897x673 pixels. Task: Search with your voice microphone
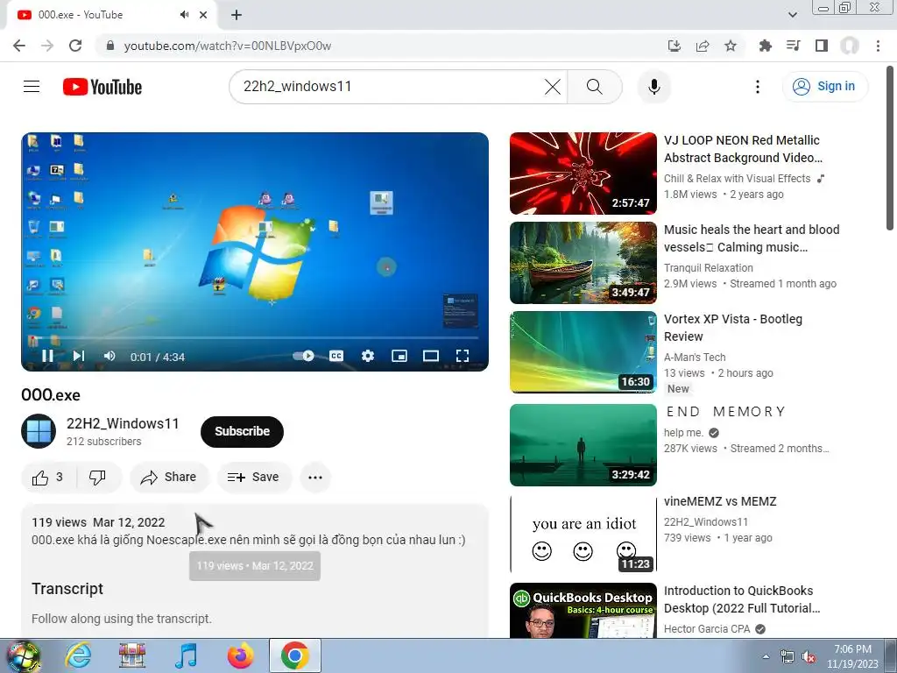coord(653,87)
